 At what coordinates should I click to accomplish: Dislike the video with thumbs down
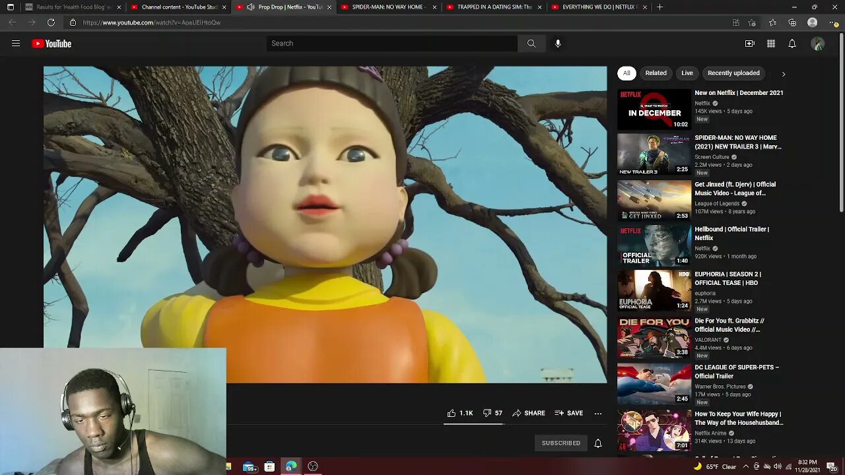tap(492, 413)
